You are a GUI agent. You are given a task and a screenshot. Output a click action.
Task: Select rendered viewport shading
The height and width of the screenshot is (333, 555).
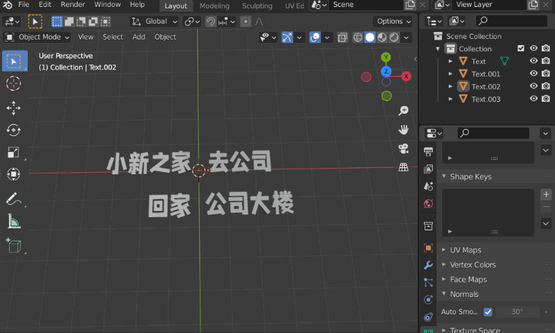point(394,37)
